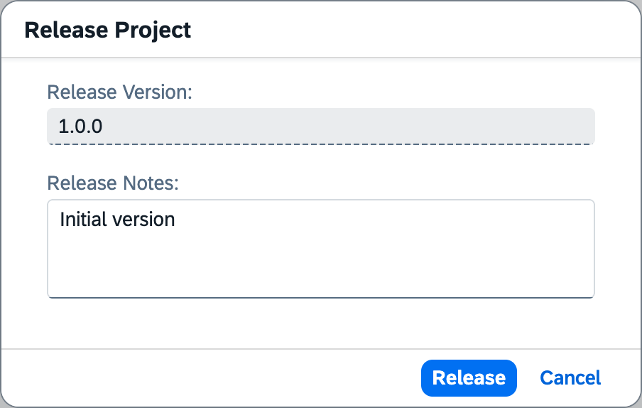Click the "Release Project" dialog title
The height and width of the screenshot is (408, 642).
pyautogui.click(x=107, y=31)
